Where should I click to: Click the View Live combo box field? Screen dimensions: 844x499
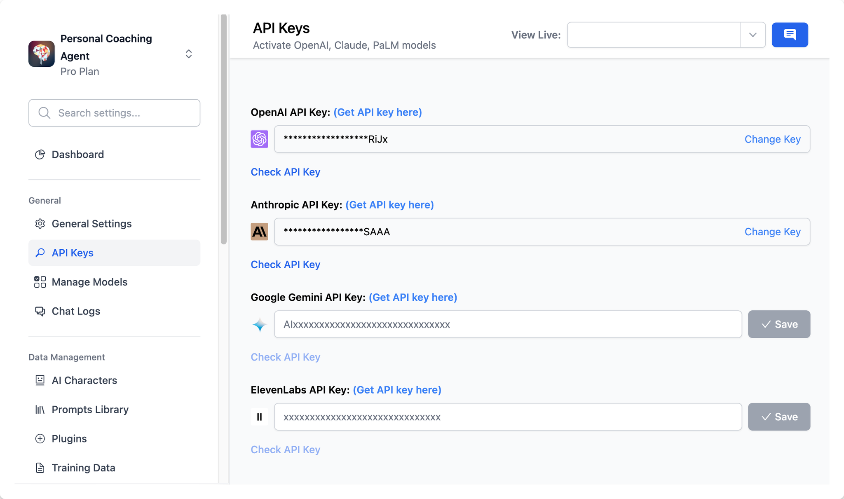654,35
